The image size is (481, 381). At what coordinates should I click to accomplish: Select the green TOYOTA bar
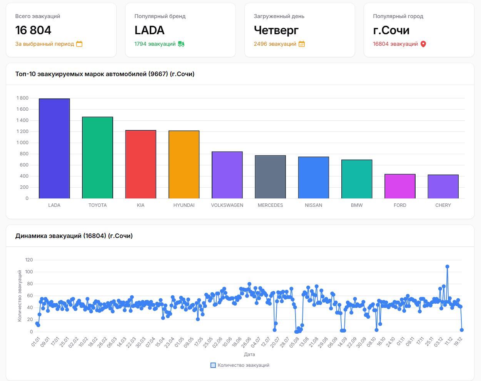tap(97, 158)
